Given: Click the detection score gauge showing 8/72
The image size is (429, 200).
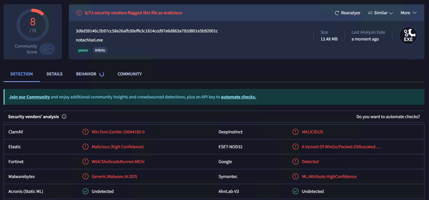Looking at the screenshot, I should [33, 25].
